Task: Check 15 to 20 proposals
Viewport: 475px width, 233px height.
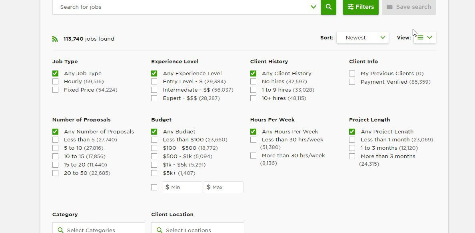Action: coord(55,165)
